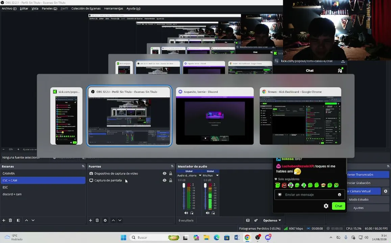This screenshot has width=391, height=243.
Task: Undock the Controles panel at far right
Action: click(x=388, y=166)
